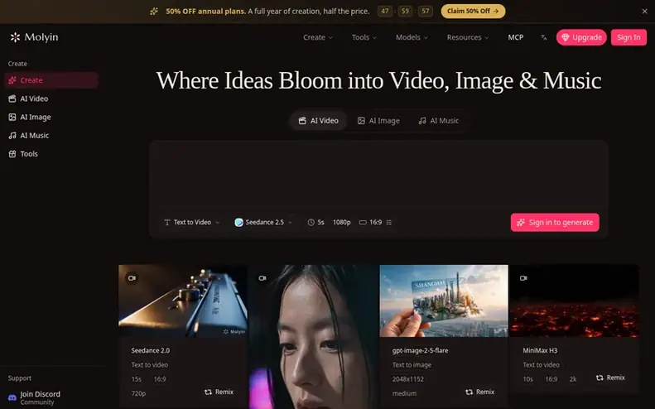
Task: Open the woman's face video thumbnail
Action: coord(313,337)
